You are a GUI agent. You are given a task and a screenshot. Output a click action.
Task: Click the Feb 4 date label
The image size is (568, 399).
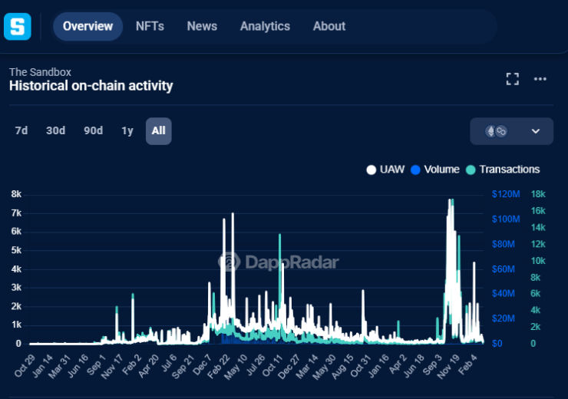pos(467,364)
